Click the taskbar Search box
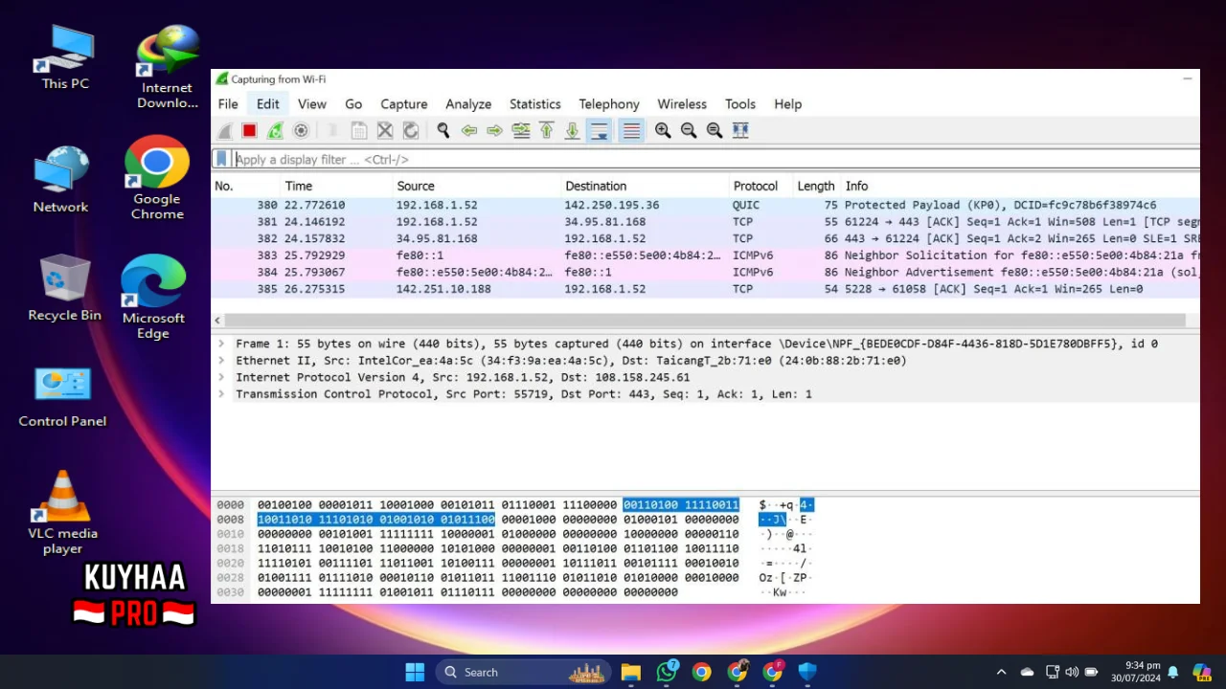This screenshot has width=1226, height=689. [525, 672]
